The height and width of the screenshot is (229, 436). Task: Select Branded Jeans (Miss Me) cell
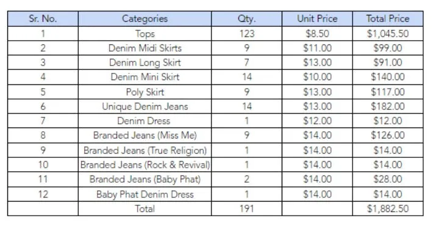coord(145,135)
